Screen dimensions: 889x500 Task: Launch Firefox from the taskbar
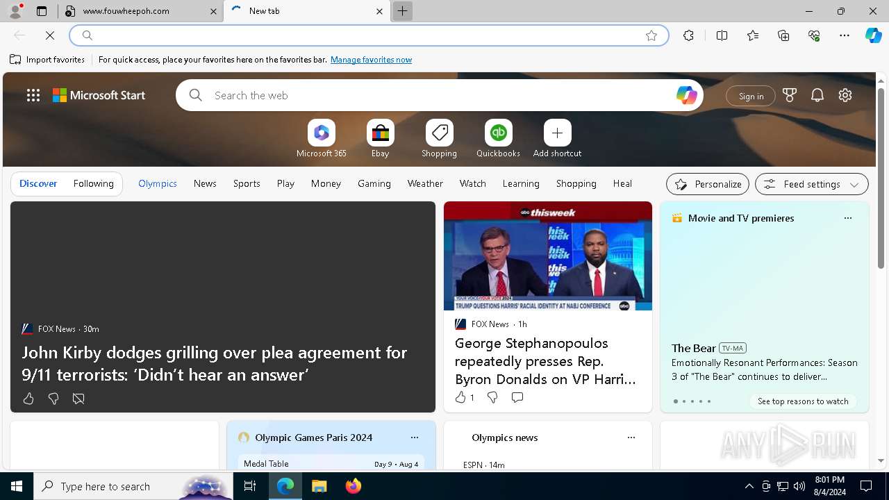click(x=354, y=486)
